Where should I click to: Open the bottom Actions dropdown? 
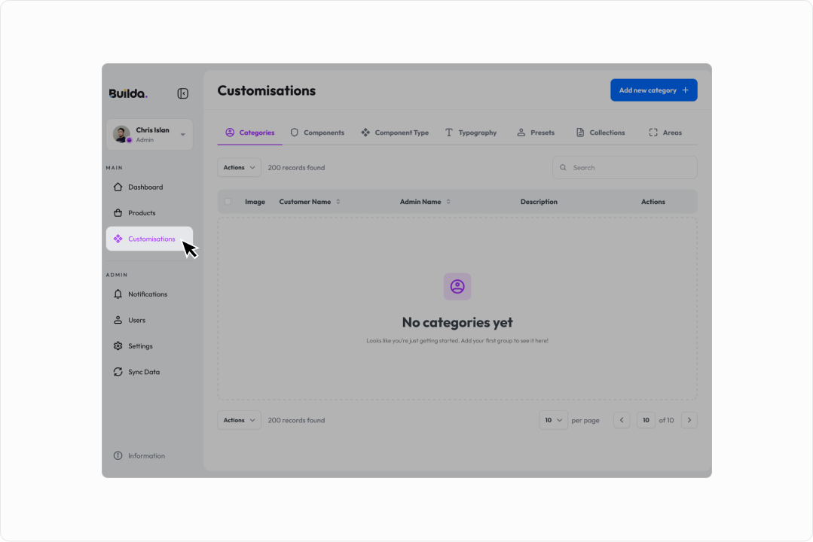(x=239, y=420)
